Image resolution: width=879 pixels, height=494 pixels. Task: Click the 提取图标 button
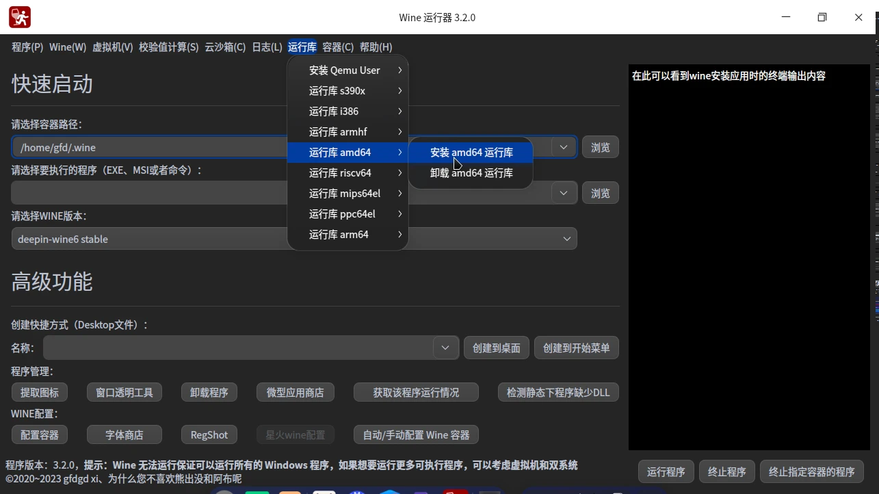(40, 392)
